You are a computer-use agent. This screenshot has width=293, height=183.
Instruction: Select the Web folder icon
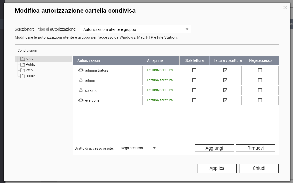(x=23, y=70)
